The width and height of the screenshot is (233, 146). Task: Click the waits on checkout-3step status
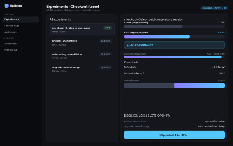click(211, 126)
